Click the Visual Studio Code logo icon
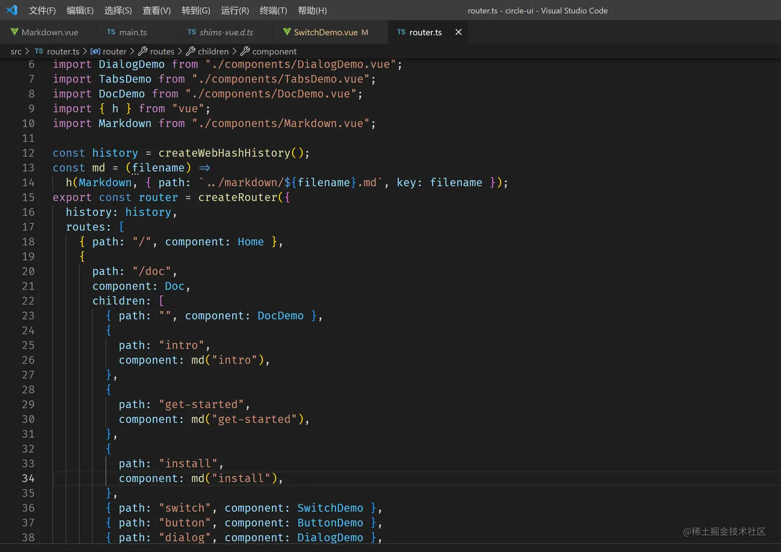The image size is (781, 552). point(12,10)
